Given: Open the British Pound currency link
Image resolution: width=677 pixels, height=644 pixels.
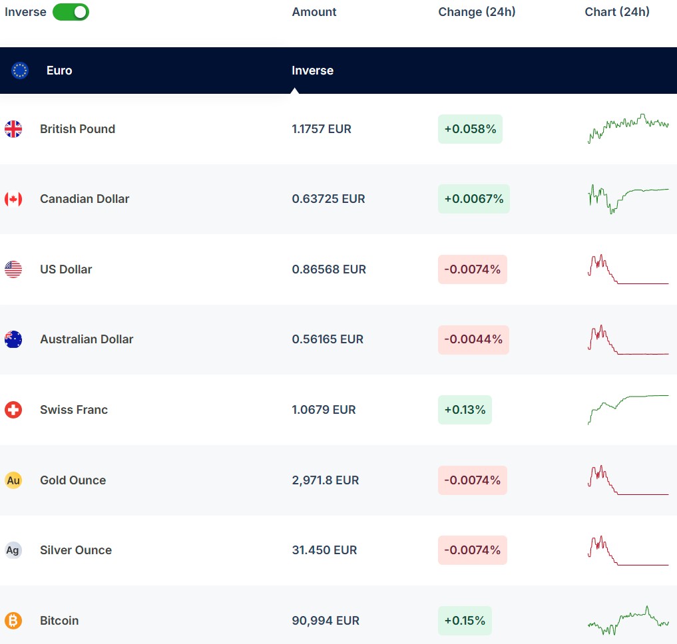Looking at the screenshot, I should 77,129.
